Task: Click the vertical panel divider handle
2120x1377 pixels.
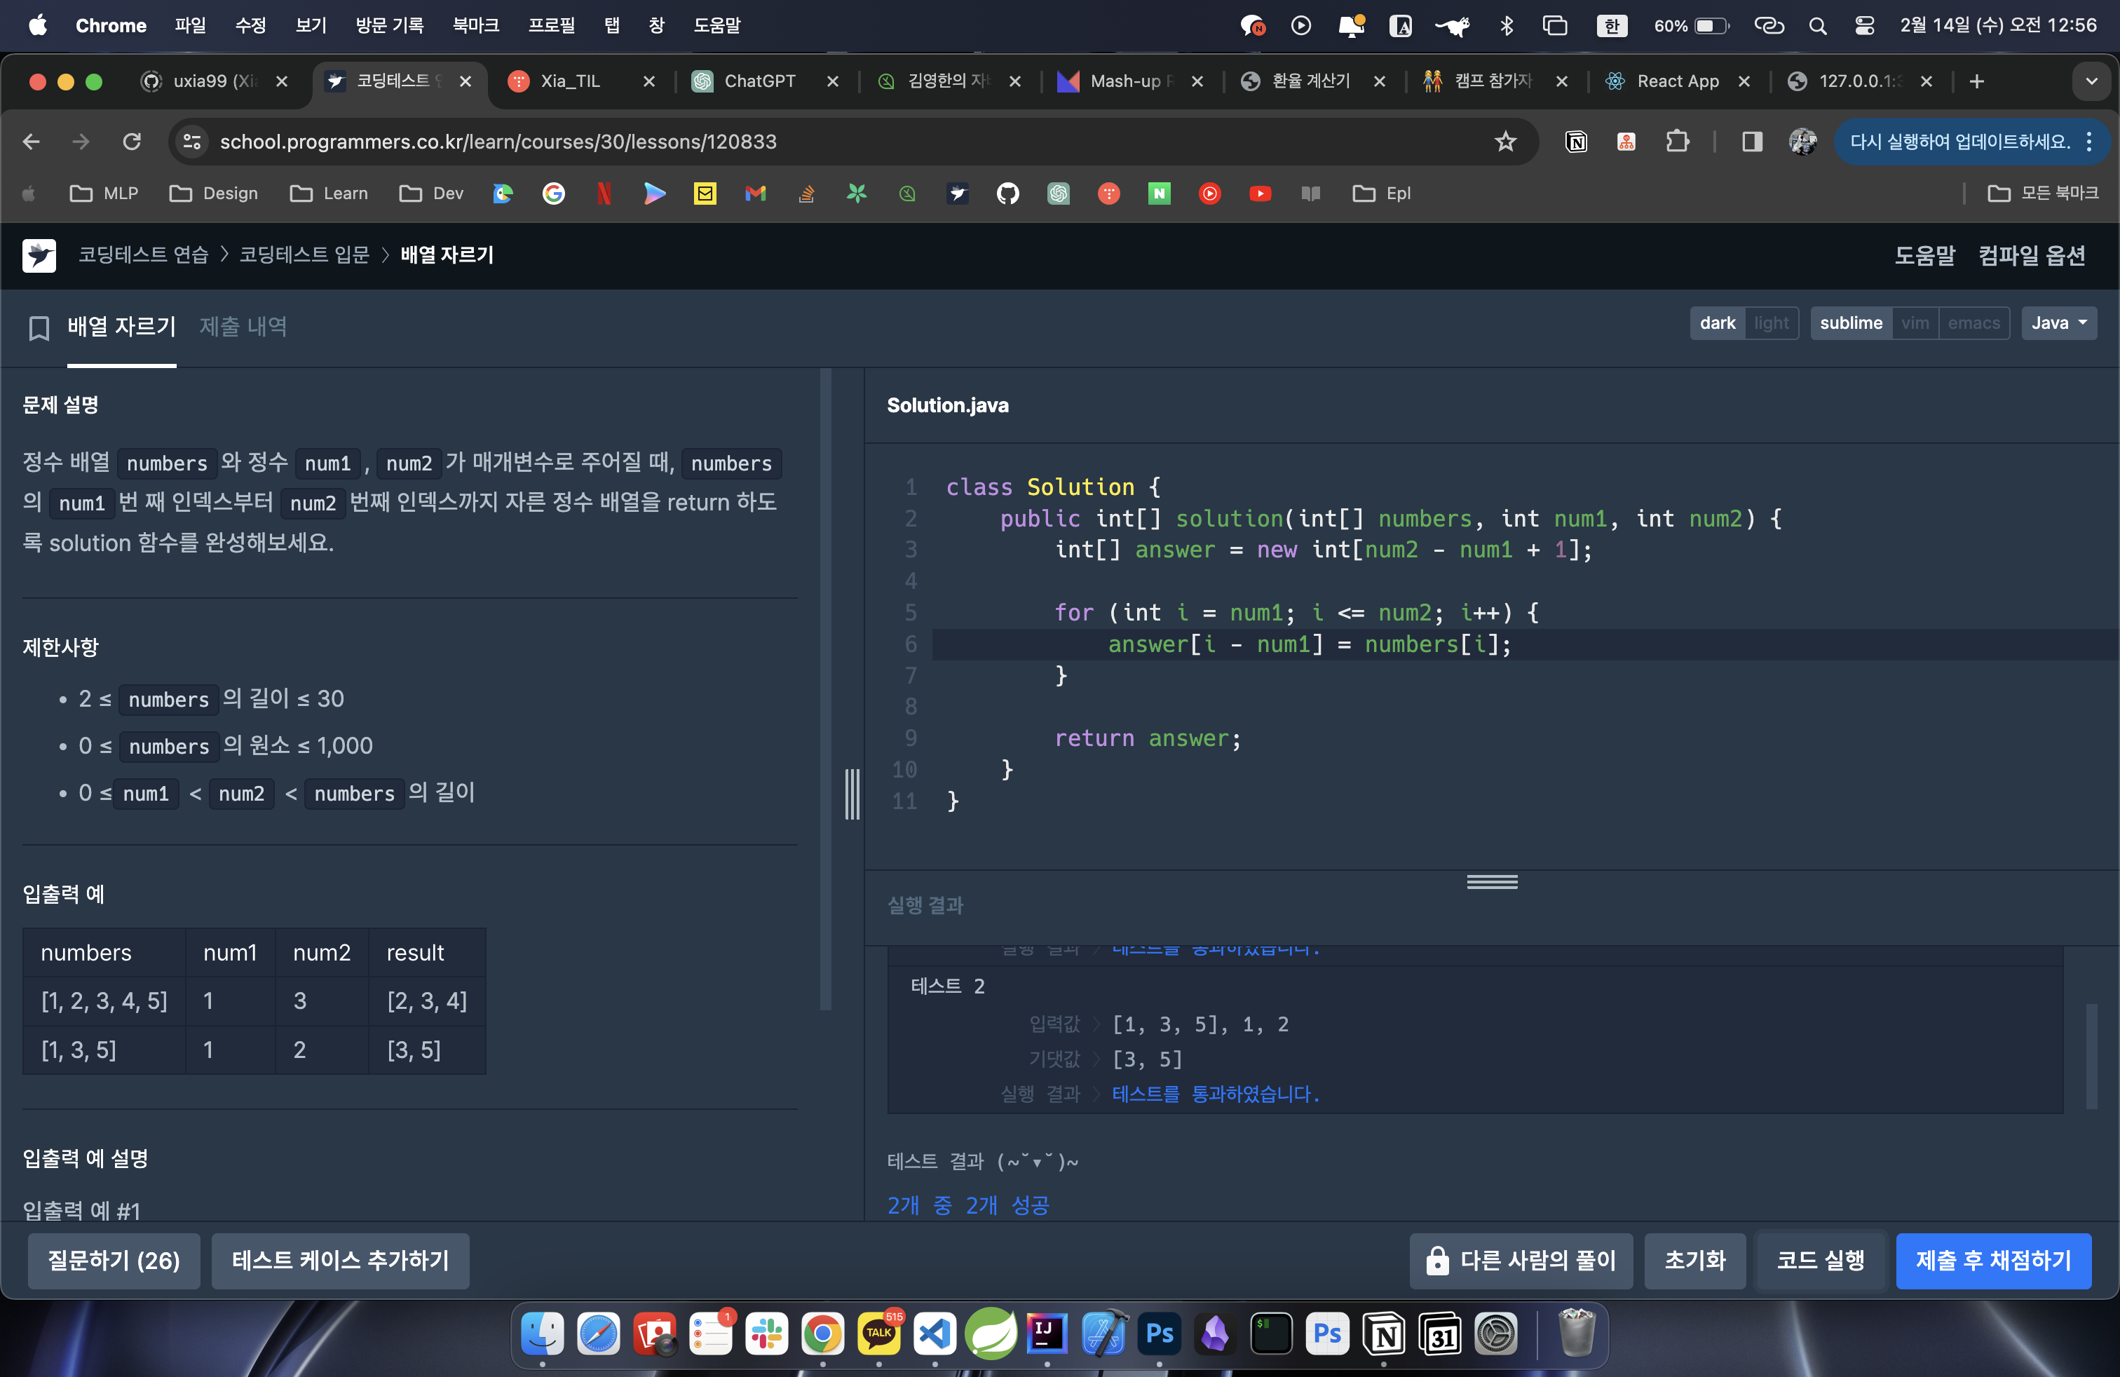Action: [x=852, y=794]
